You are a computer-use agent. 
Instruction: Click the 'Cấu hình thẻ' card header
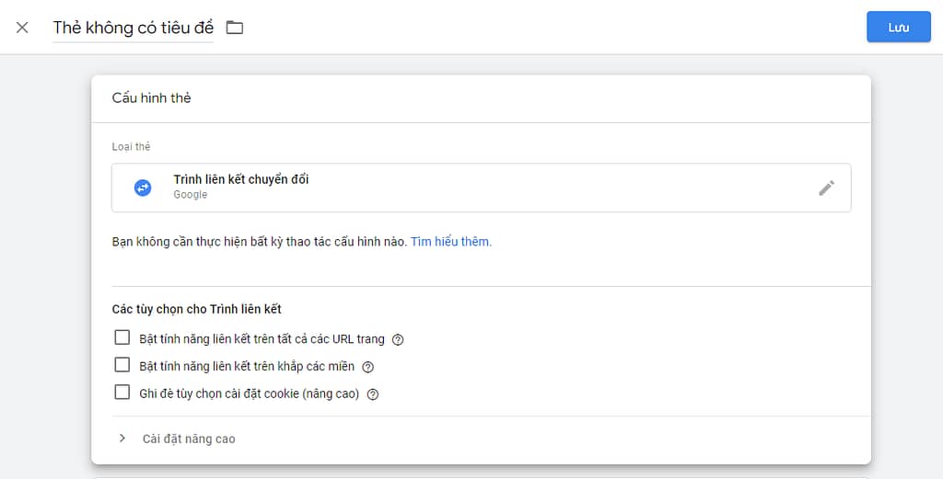[x=152, y=97]
